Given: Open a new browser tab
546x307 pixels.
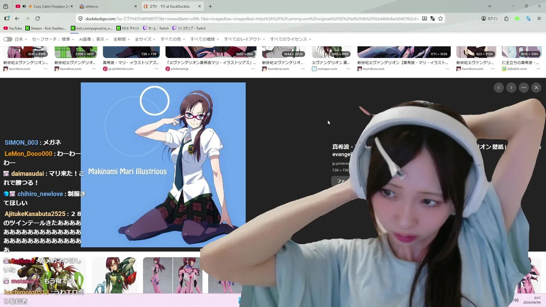Looking at the screenshot, I should click(210, 6).
